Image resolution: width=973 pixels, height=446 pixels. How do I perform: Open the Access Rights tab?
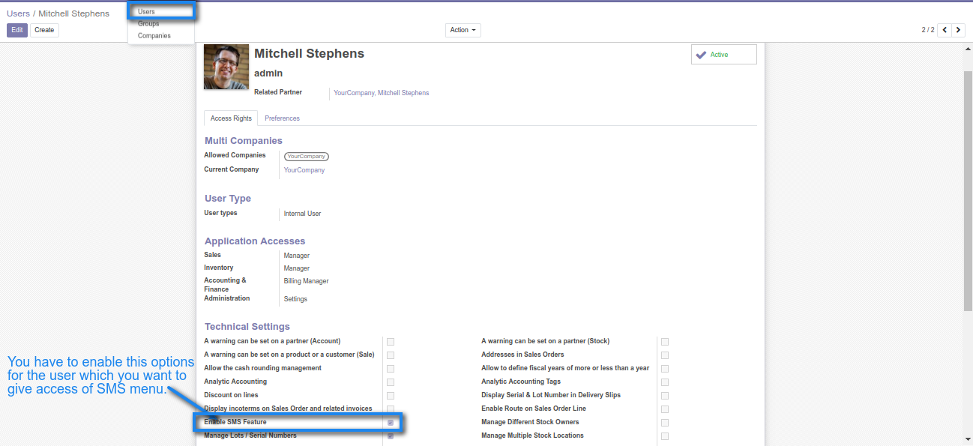[231, 118]
